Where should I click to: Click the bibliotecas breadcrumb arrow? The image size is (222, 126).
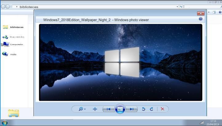tap(17, 6)
